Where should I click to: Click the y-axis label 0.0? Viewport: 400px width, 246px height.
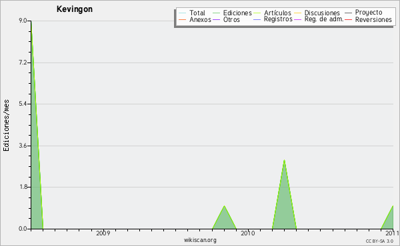tap(23, 229)
